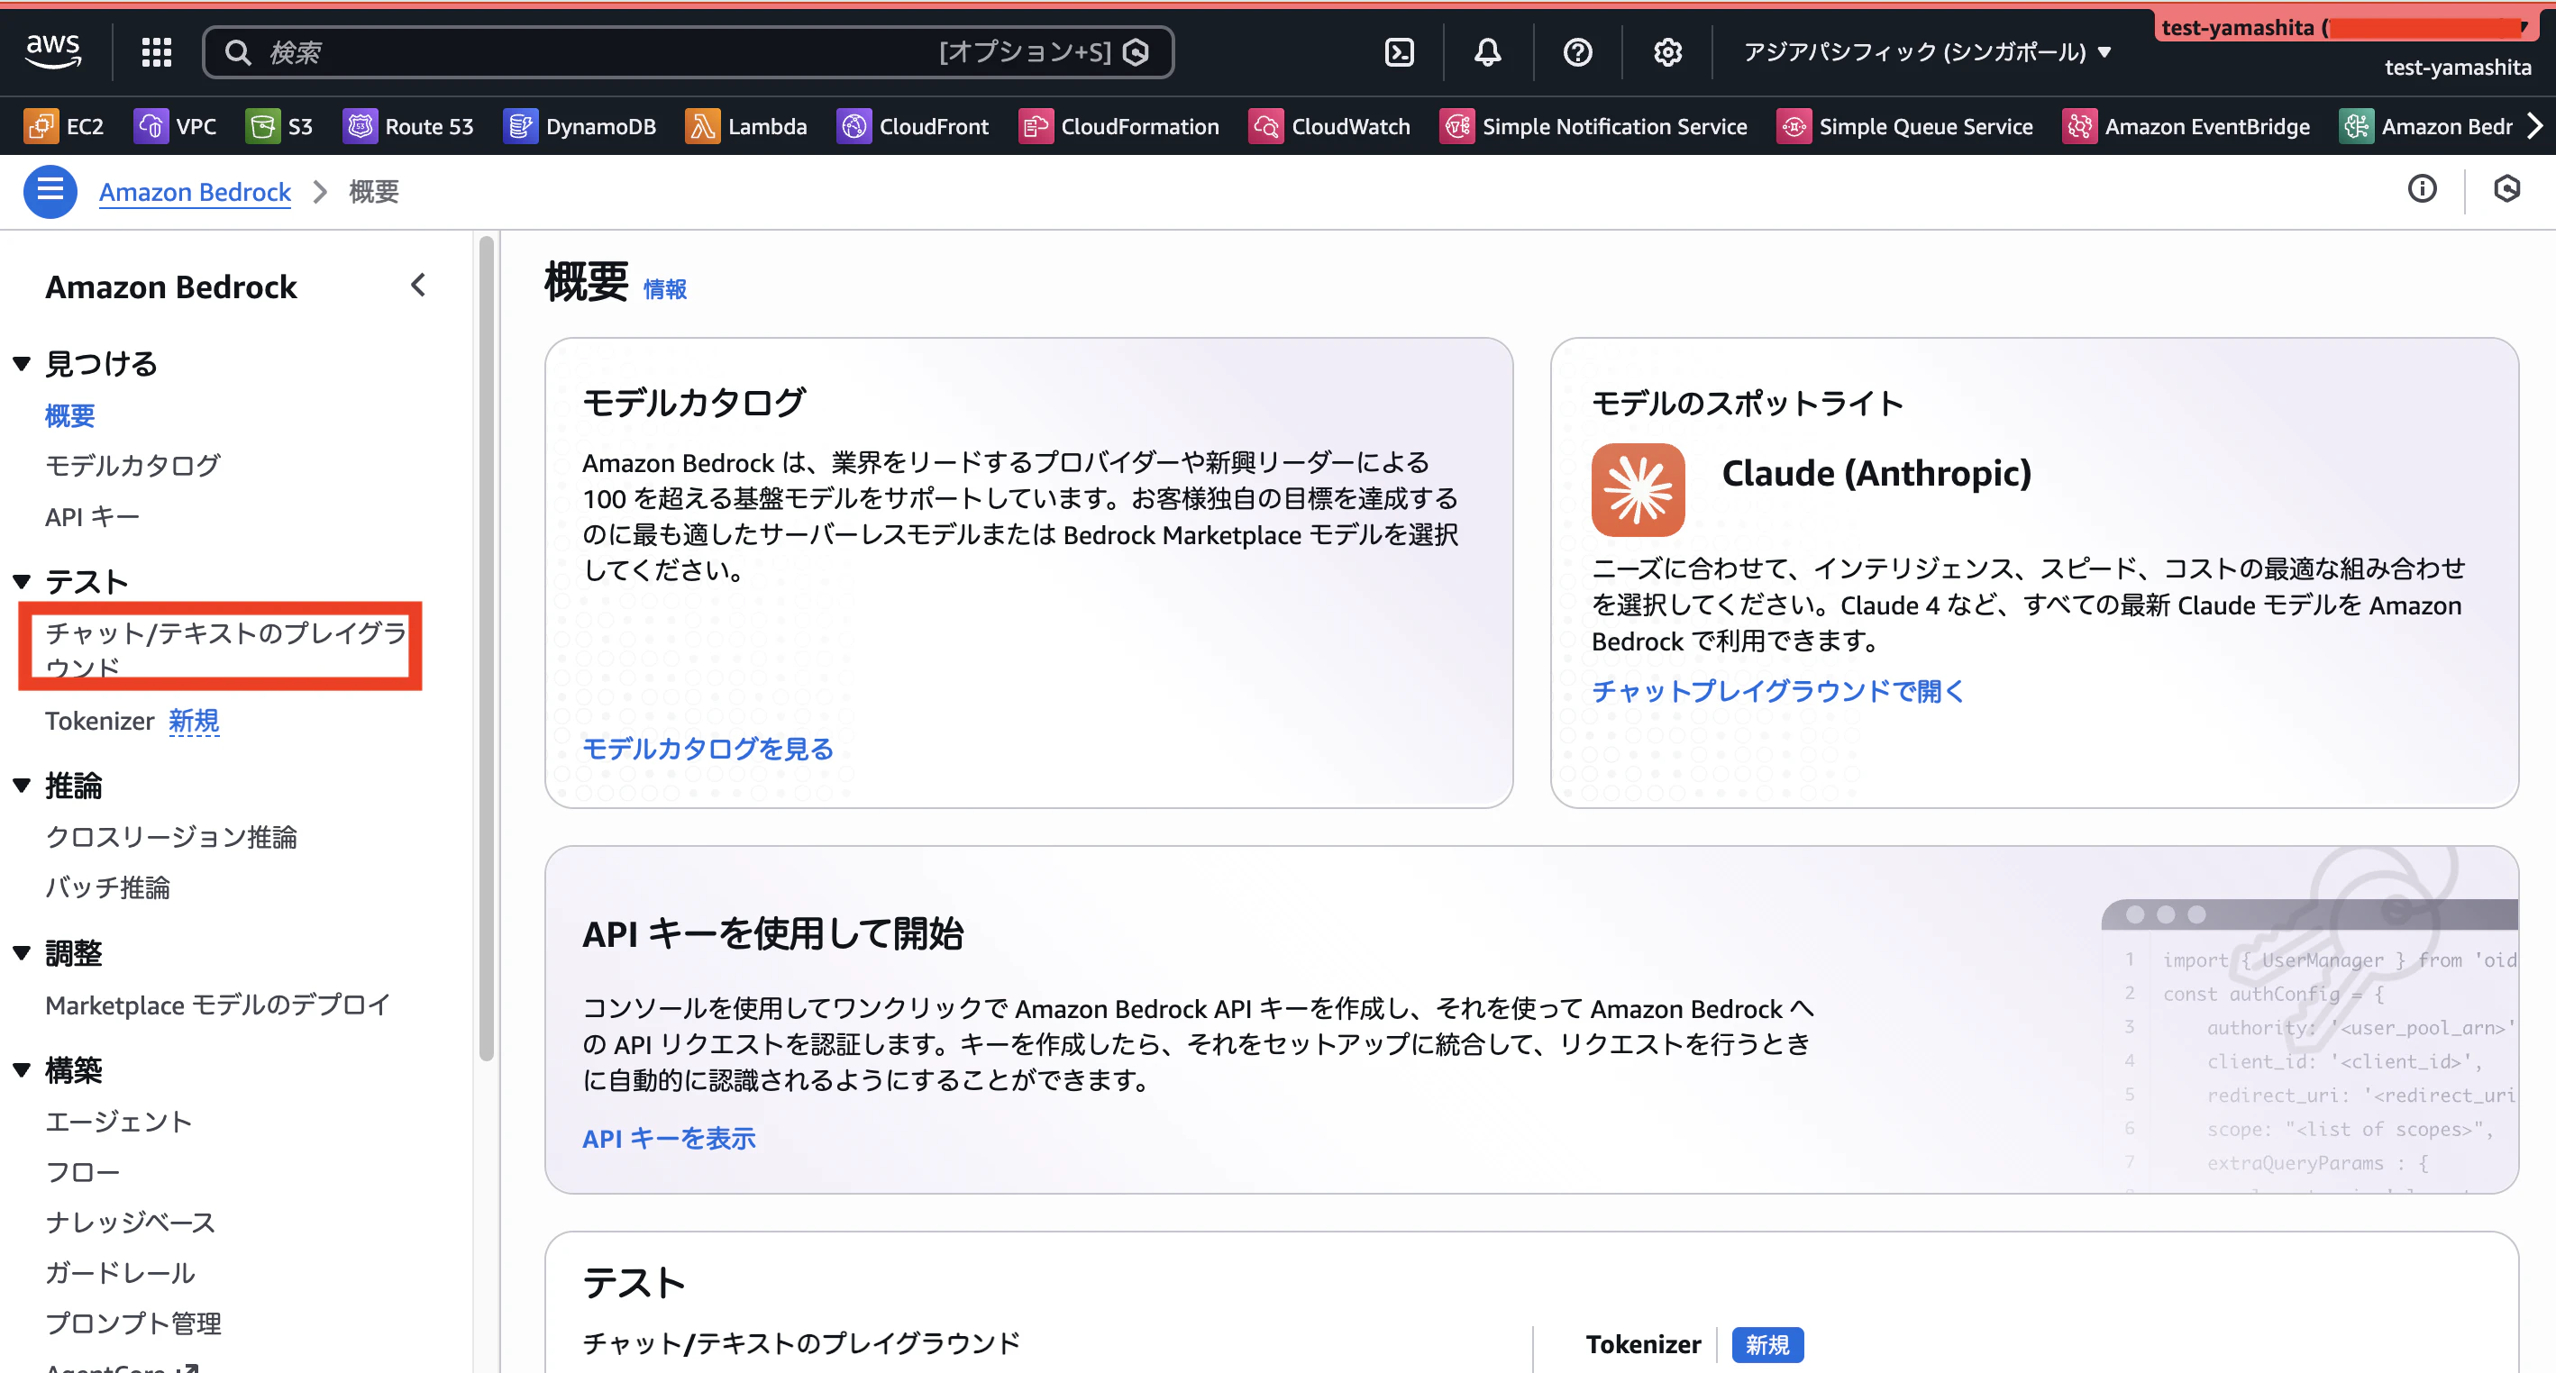Open the notifications bell
The image size is (2556, 1373).
tap(1487, 51)
